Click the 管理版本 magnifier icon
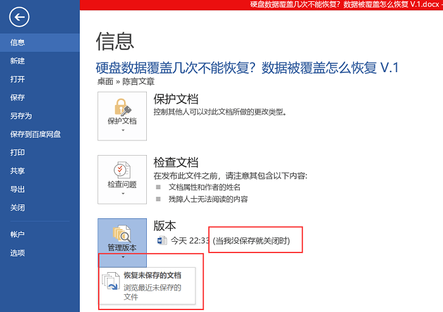 point(122,234)
